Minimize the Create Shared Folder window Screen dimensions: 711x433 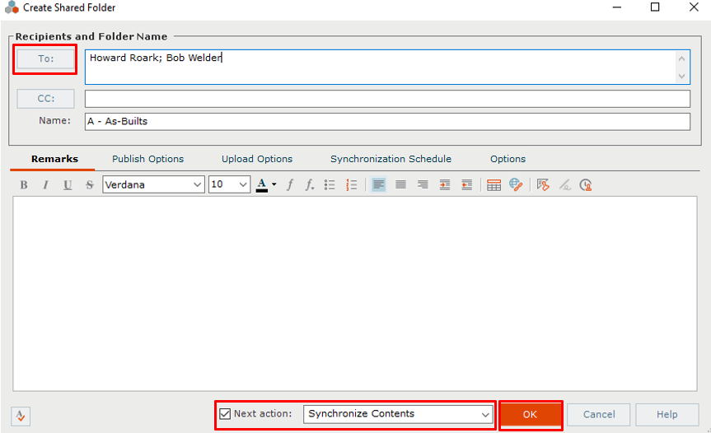[617, 7]
